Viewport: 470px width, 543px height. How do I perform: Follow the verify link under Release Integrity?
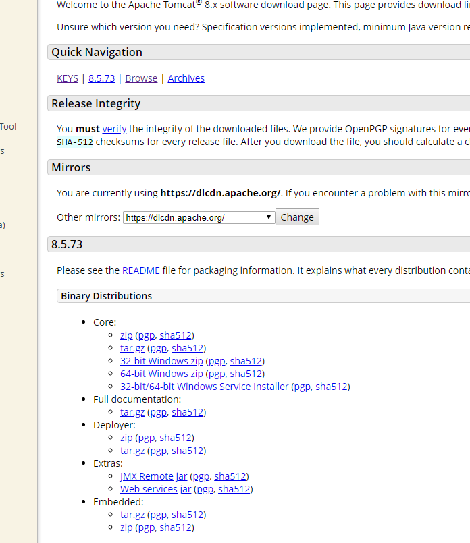tap(114, 129)
